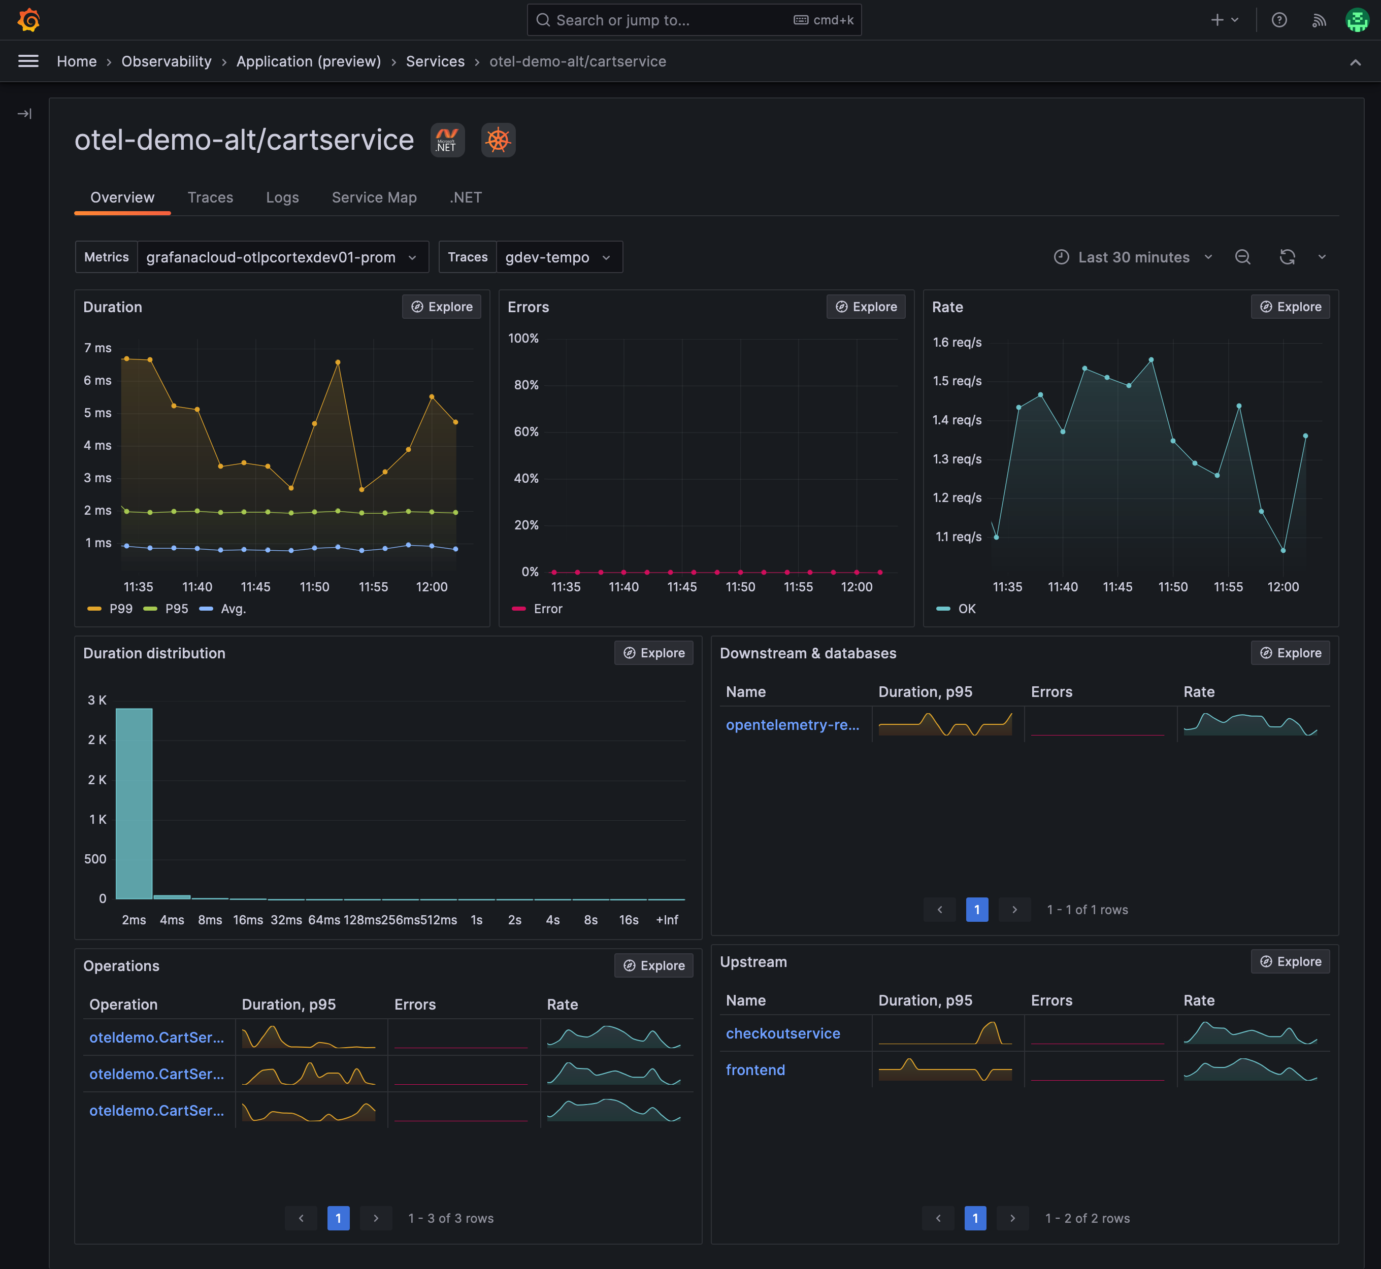
Task: Click previous page arrow in Upstream table
Action: [x=938, y=1218]
